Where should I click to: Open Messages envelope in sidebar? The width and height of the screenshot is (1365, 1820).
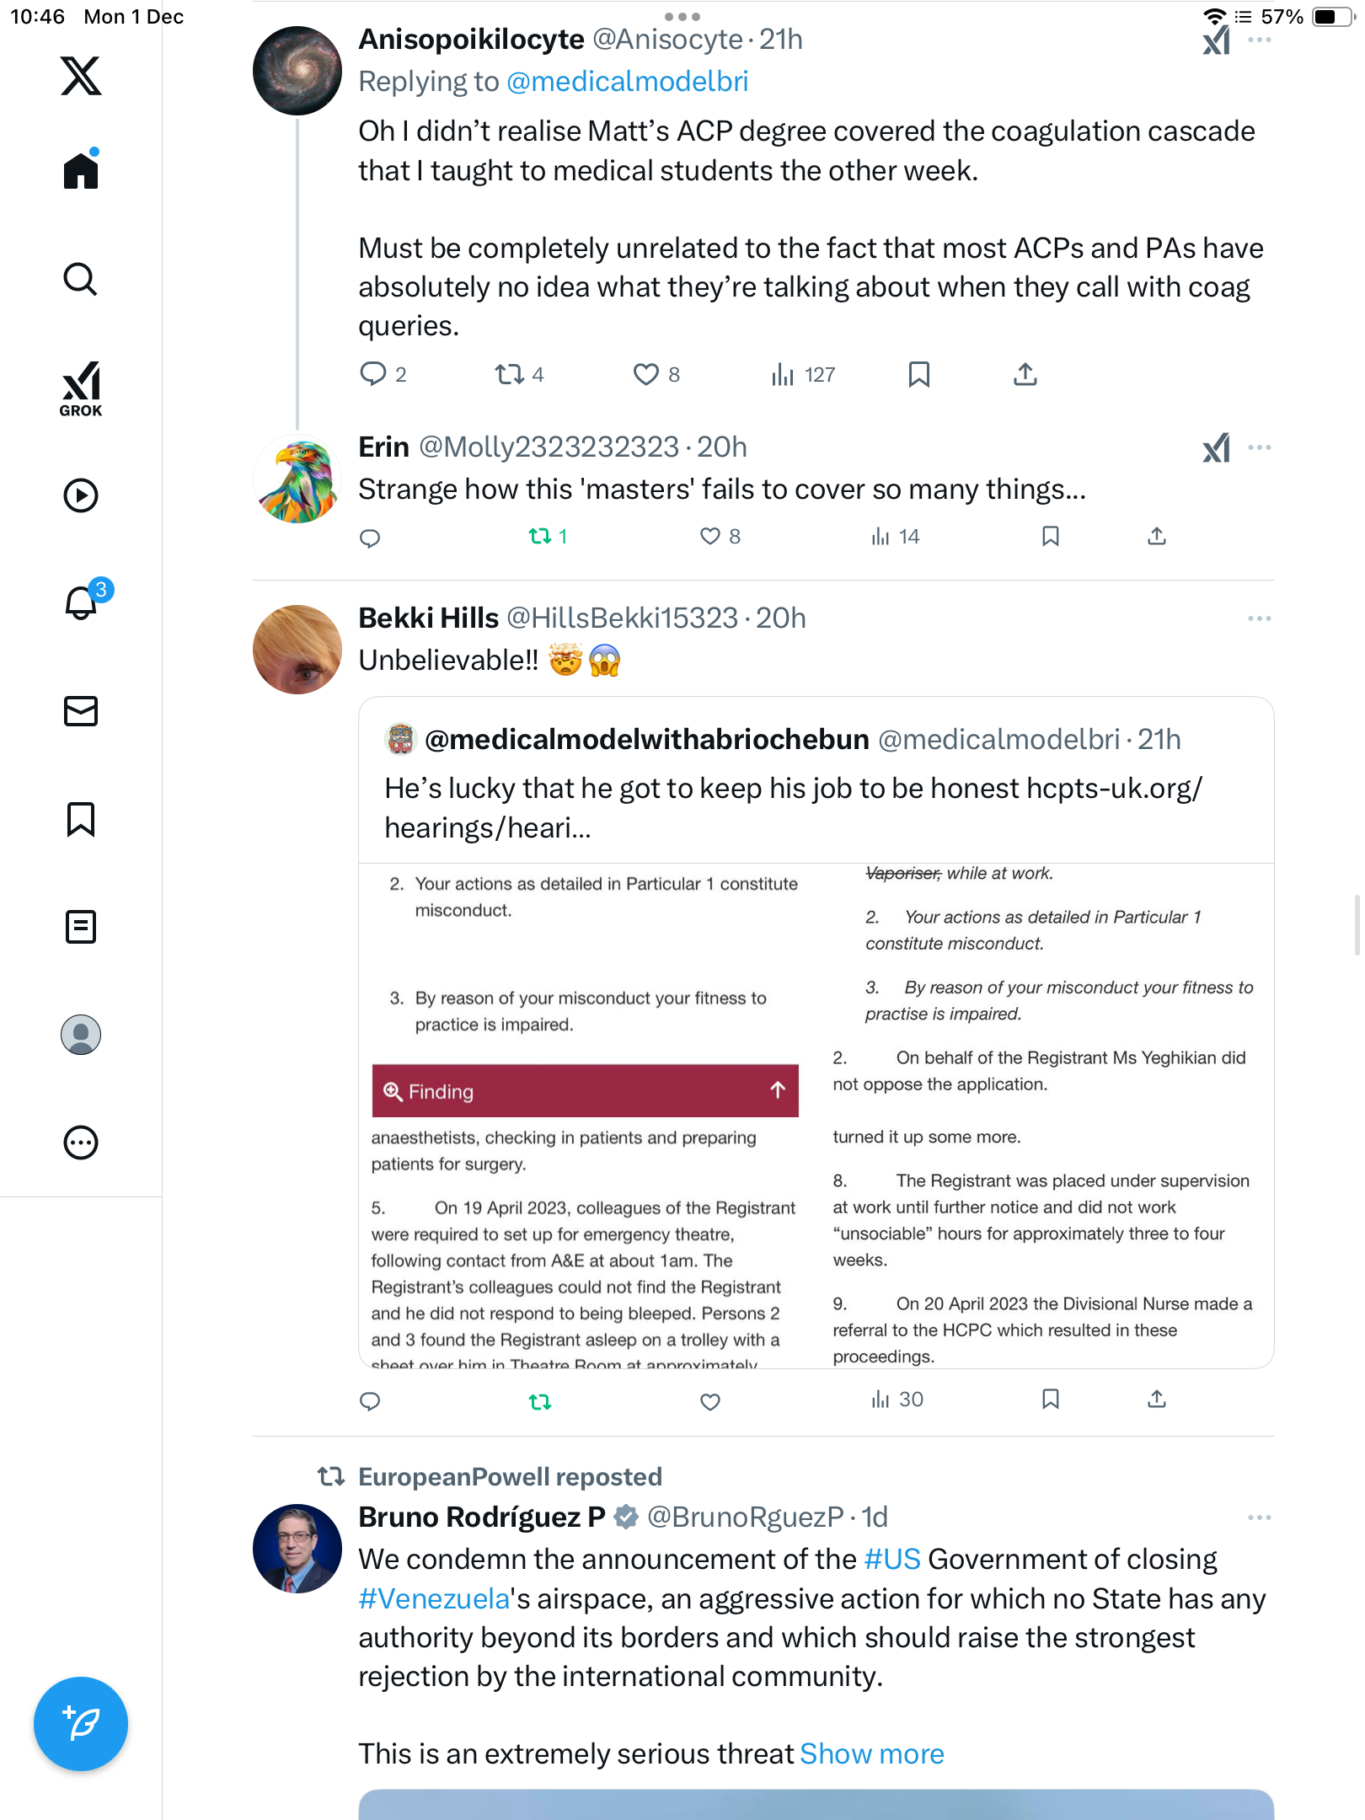pos(81,711)
